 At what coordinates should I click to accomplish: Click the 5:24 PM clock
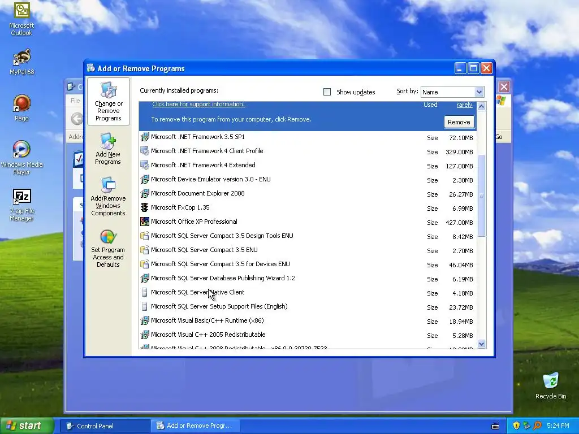[x=558, y=426]
